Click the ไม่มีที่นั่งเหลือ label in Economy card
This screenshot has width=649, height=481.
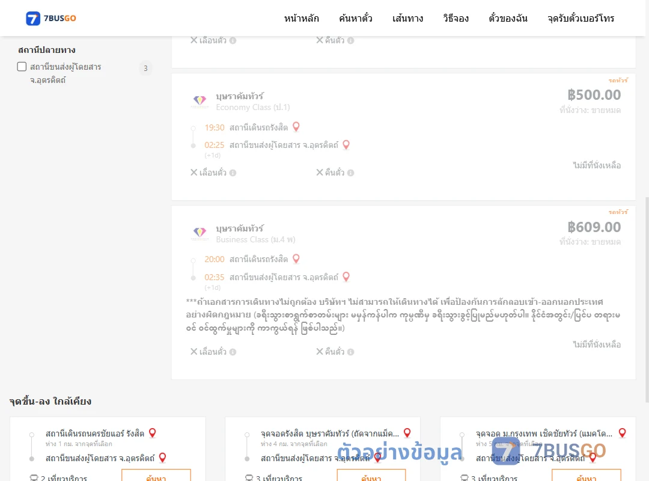[597, 165]
